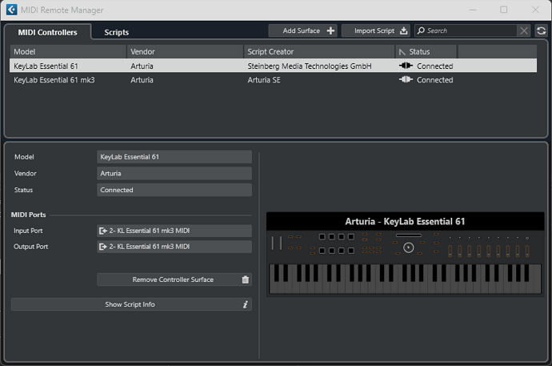Click the Add Surface plus icon
552x366 pixels.
[330, 30]
